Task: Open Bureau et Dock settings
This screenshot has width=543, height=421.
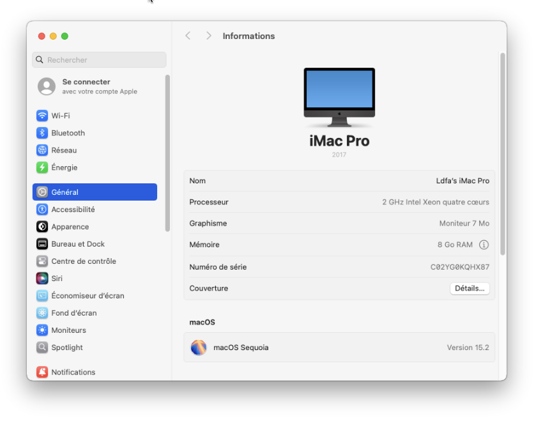Action: (x=95, y=244)
